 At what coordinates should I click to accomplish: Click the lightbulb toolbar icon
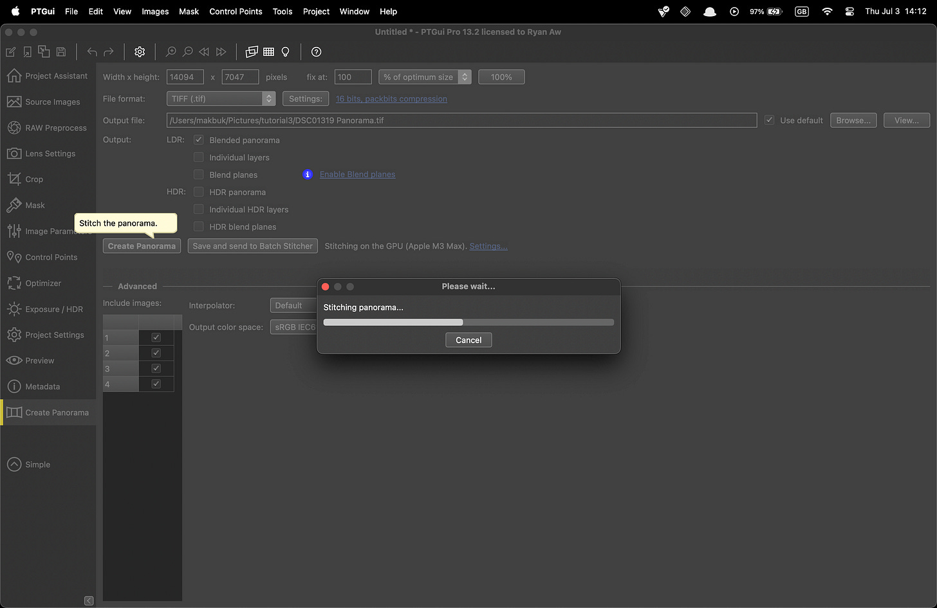tap(285, 52)
